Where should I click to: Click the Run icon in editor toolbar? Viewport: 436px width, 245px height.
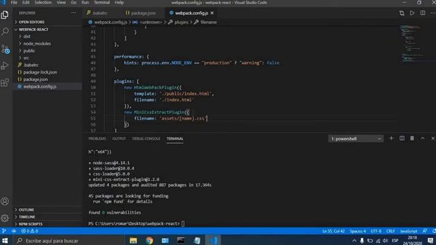pyautogui.click(x=411, y=13)
